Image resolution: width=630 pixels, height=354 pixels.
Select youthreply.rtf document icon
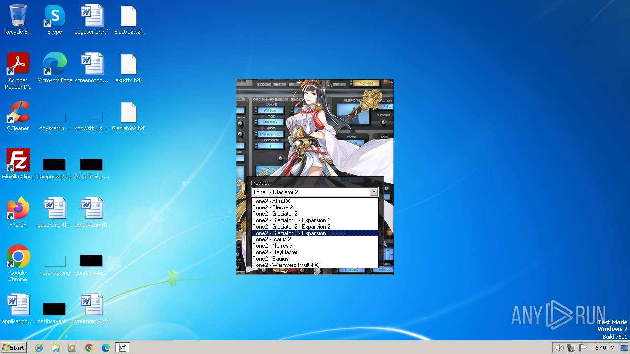tap(92, 309)
